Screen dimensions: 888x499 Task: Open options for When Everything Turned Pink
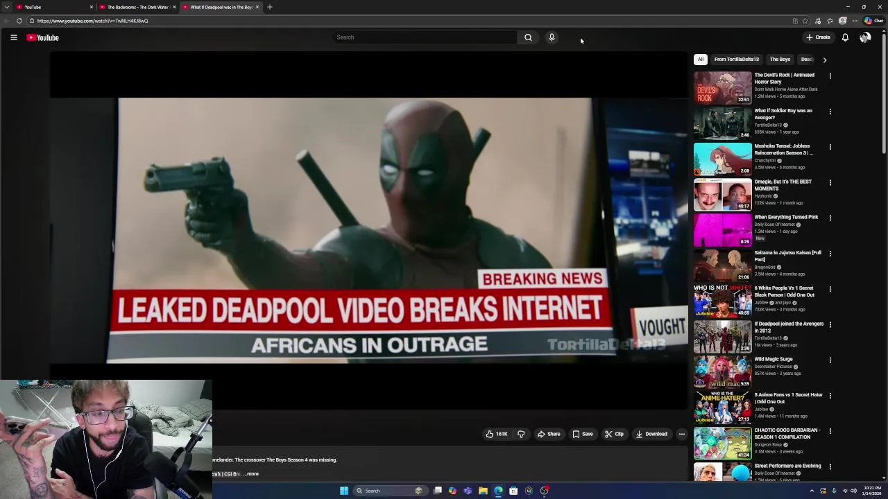[x=830, y=218]
